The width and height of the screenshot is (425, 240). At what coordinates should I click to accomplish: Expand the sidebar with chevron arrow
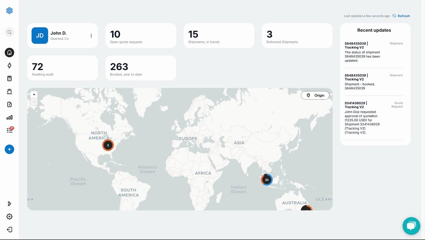[x=9, y=204]
